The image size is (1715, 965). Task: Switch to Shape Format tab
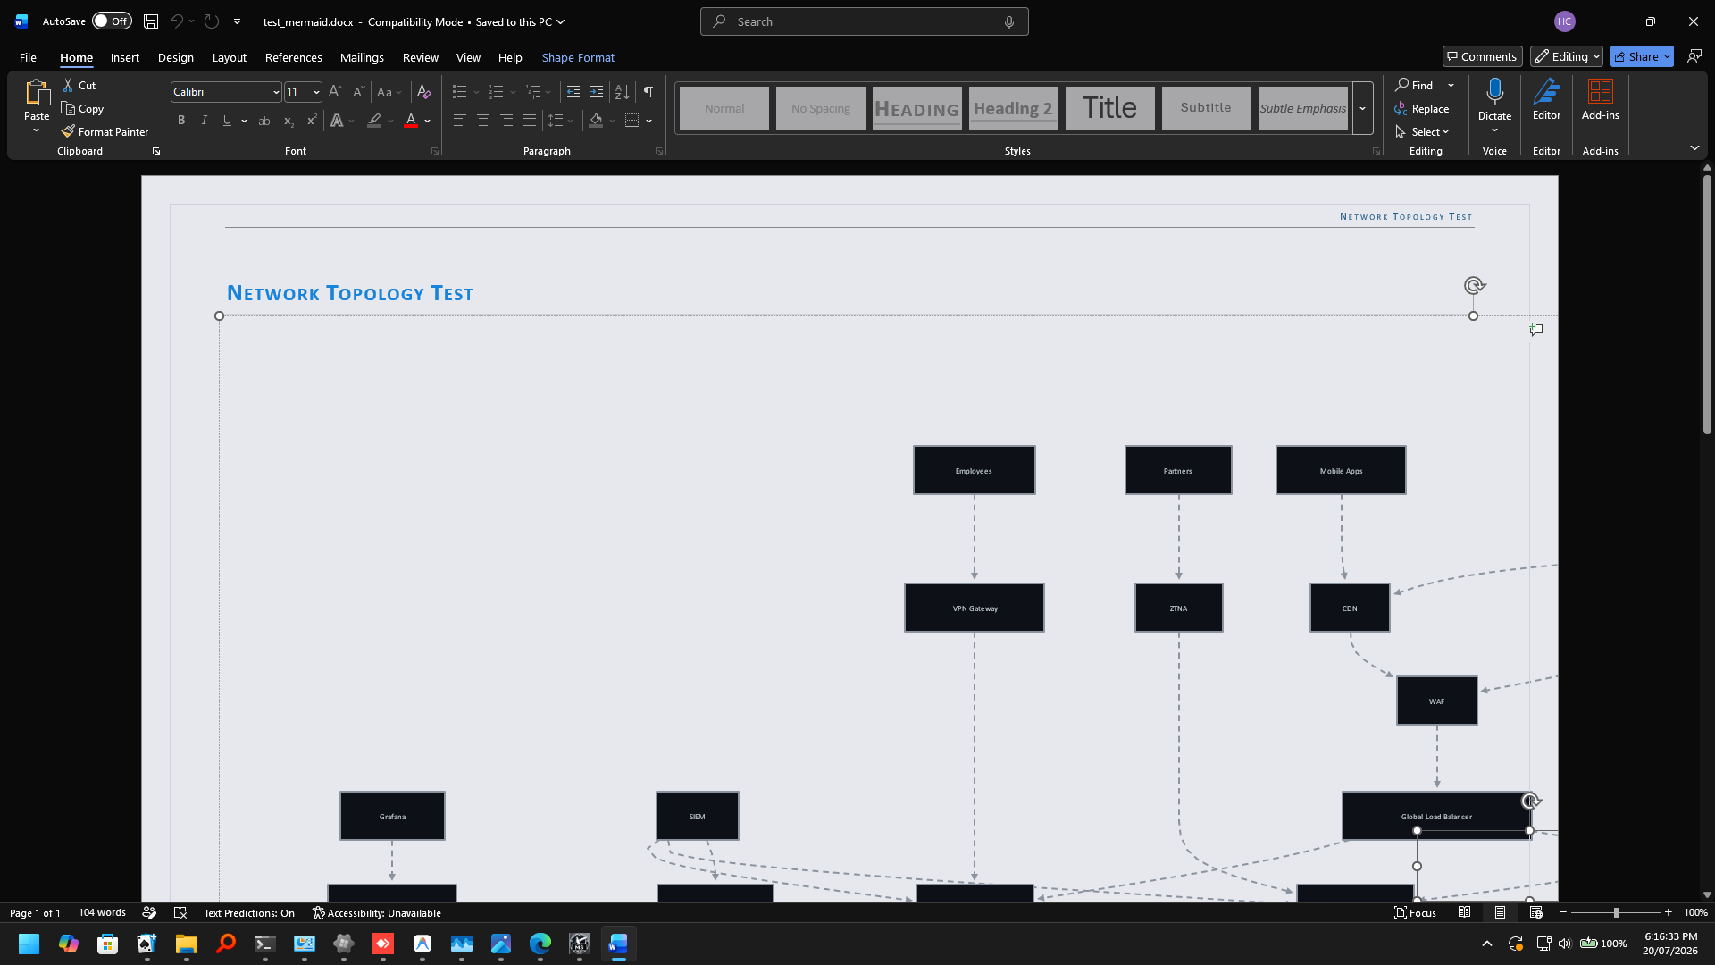(578, 57)
